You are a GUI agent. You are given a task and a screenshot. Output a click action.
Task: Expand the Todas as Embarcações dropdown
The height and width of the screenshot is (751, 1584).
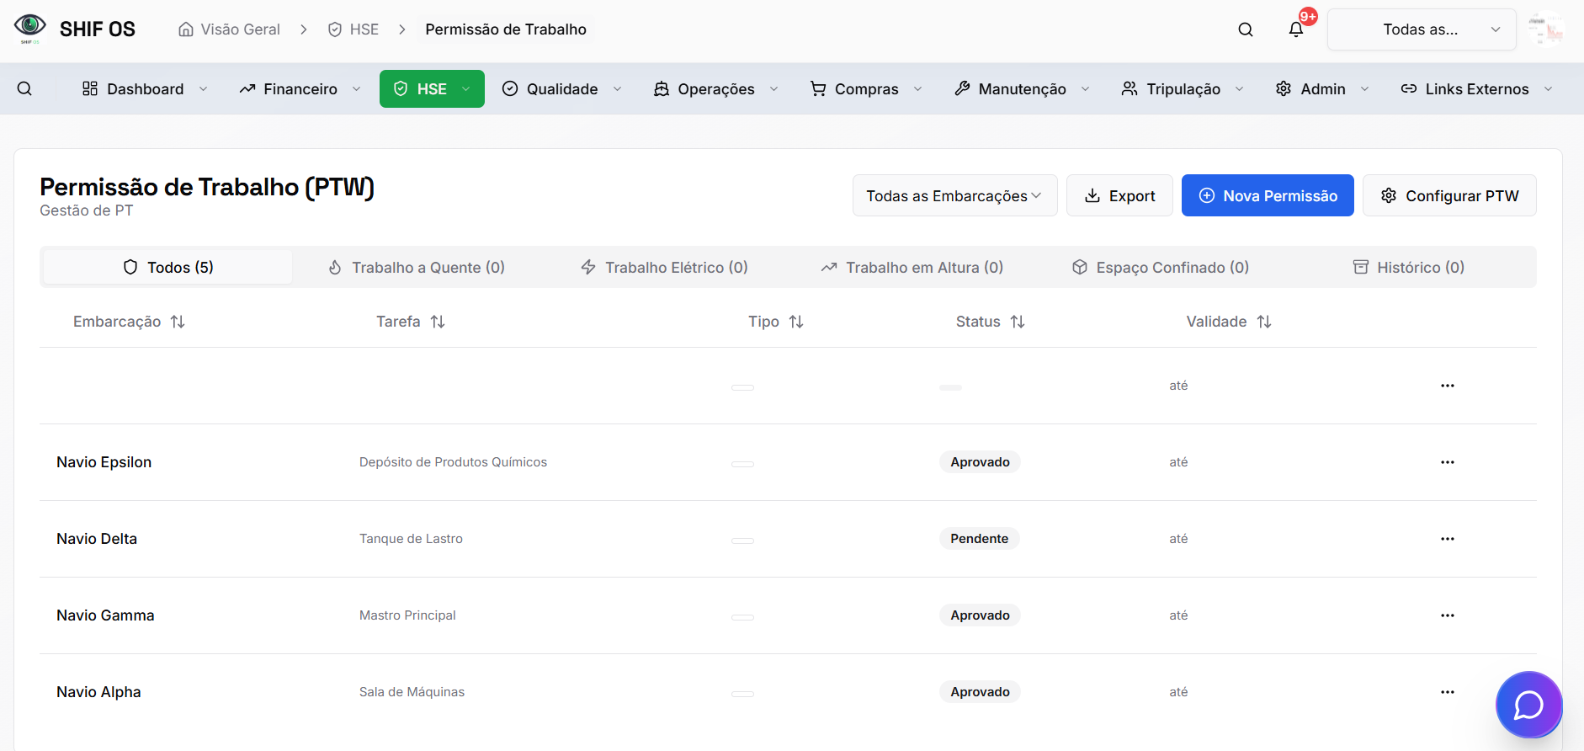coord(954,195)
